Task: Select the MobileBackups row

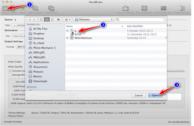Action: [x=116, y=38]
